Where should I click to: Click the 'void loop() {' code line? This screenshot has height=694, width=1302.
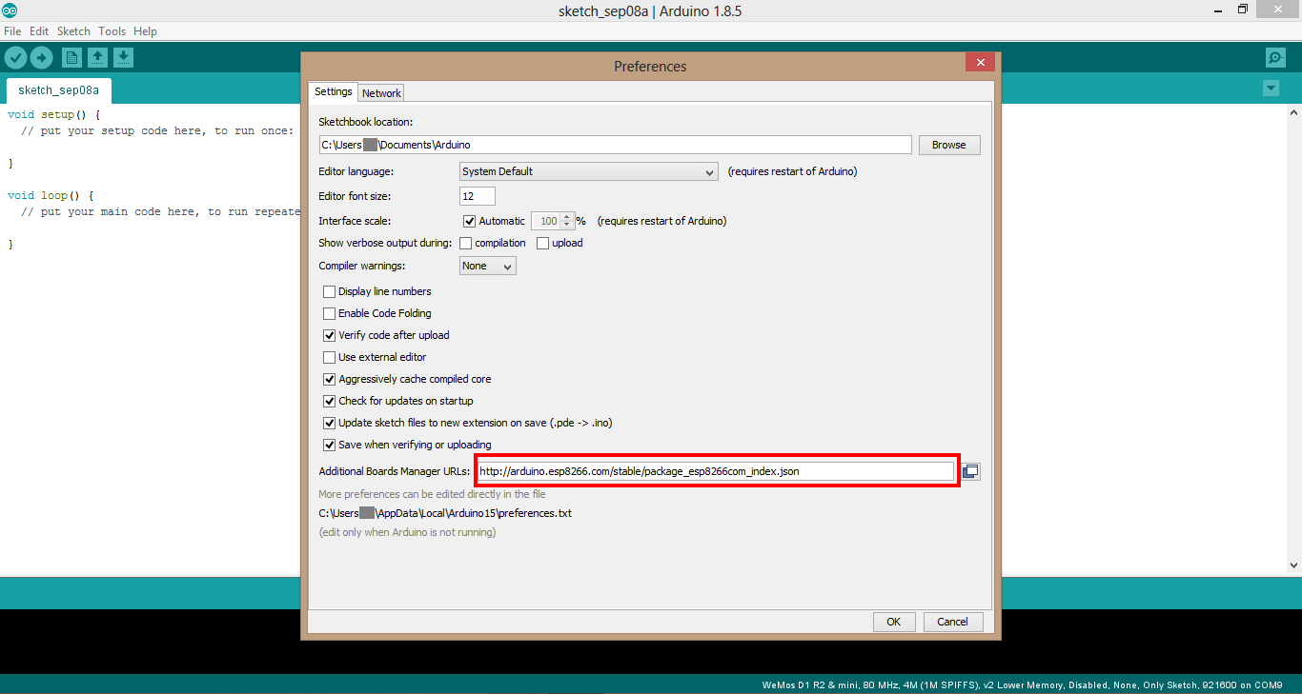click(x=51, y=195)
